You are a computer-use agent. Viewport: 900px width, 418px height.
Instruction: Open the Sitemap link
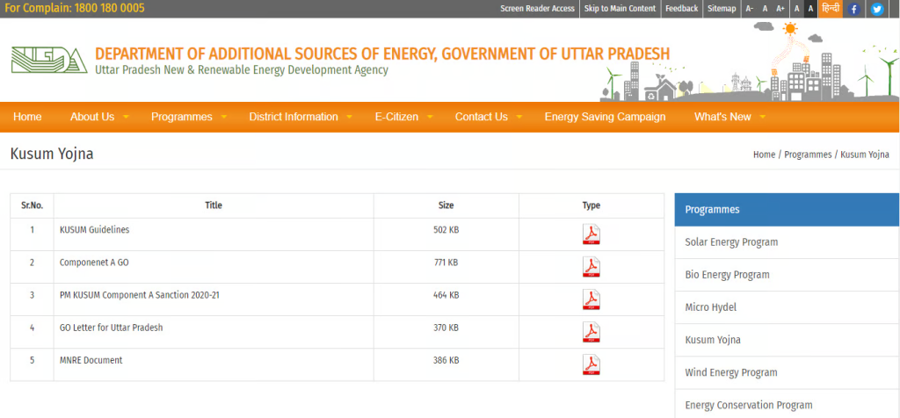click(x=722, y=9)
